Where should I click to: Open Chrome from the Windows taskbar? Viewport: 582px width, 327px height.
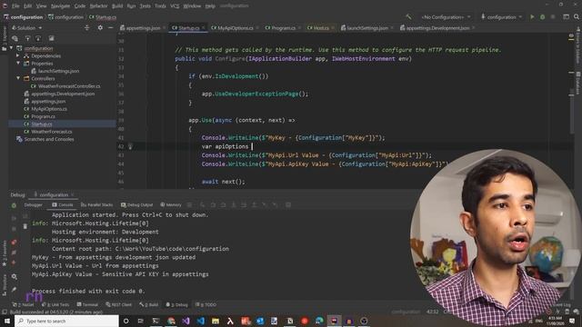point(171,321)
